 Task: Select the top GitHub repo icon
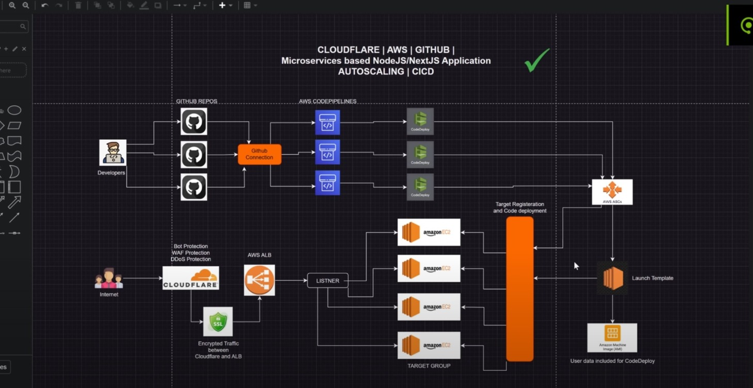(194, 122)
